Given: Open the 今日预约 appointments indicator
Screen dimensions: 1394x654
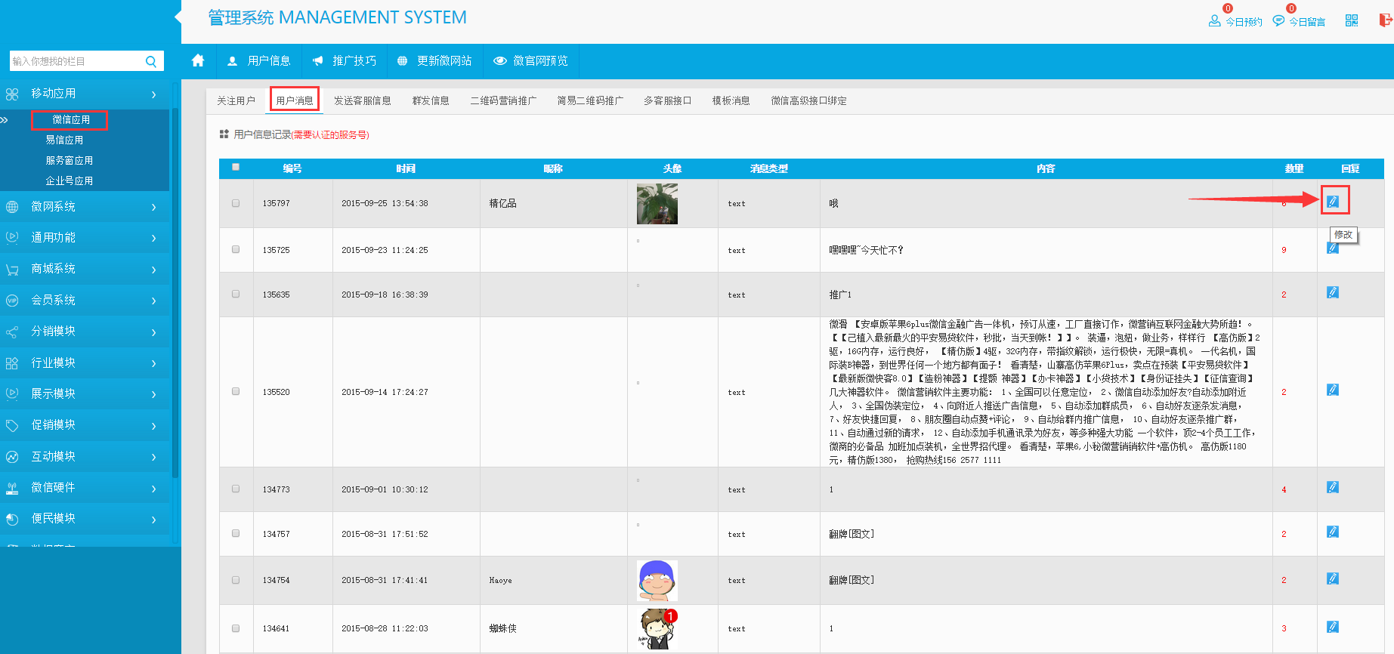Looking at the screenshot, I should pyautogui.click(x=1235, y=20).
